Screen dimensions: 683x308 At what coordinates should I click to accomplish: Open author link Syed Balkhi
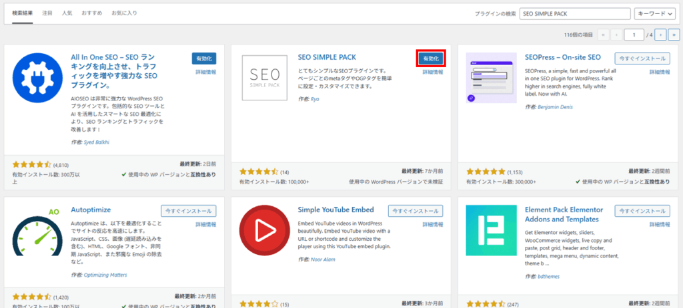96,142
